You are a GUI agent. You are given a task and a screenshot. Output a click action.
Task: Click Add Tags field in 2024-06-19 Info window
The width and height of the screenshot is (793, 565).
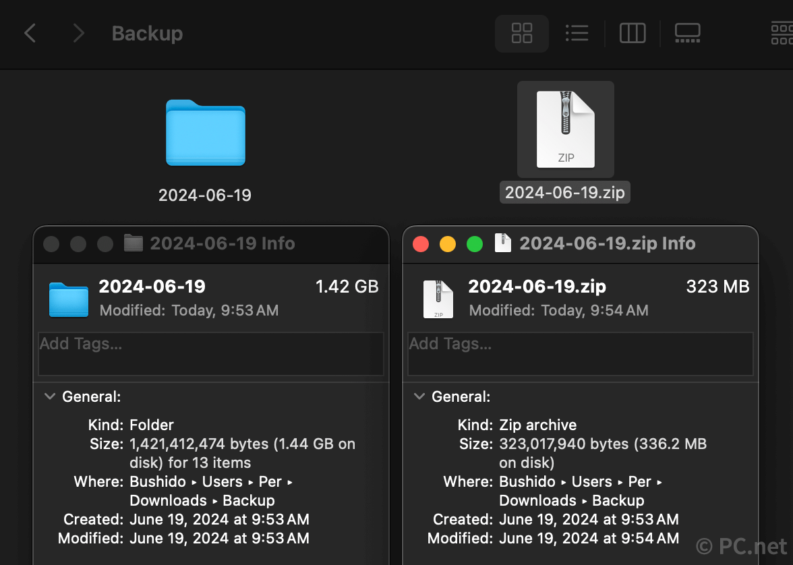coord(211,353)
